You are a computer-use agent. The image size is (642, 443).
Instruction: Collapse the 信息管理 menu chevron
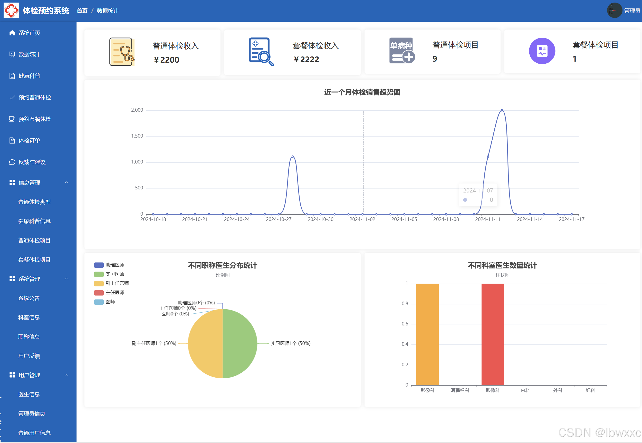(66, 183)
